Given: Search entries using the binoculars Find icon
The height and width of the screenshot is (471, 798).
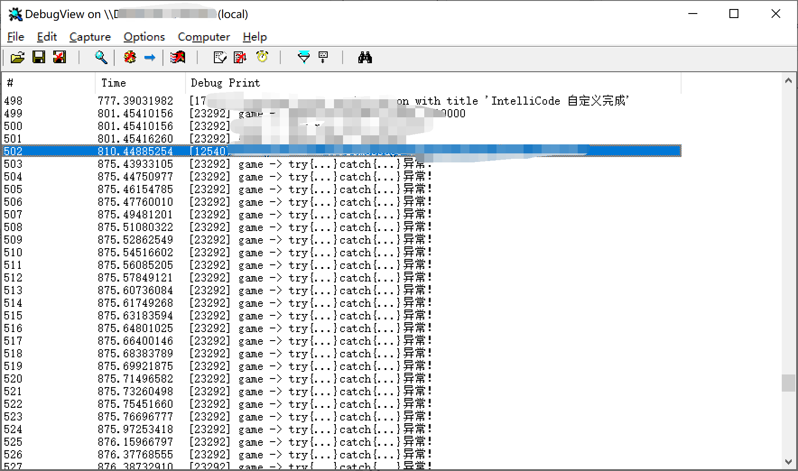Looking at the screenshot, I should [366, 57].
